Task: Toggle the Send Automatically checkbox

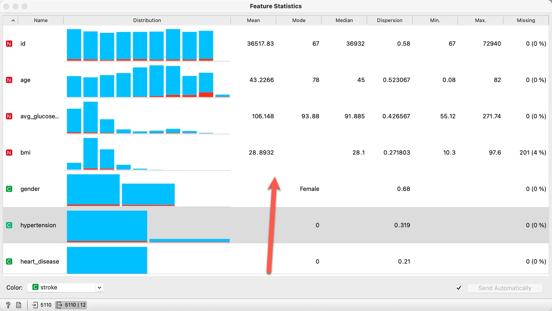Action: (x=459, y=288)
